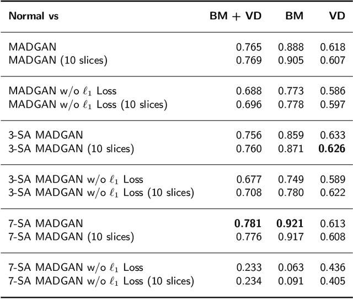
Task: Select the "BM + VD" column header
Action: [236, 16]
